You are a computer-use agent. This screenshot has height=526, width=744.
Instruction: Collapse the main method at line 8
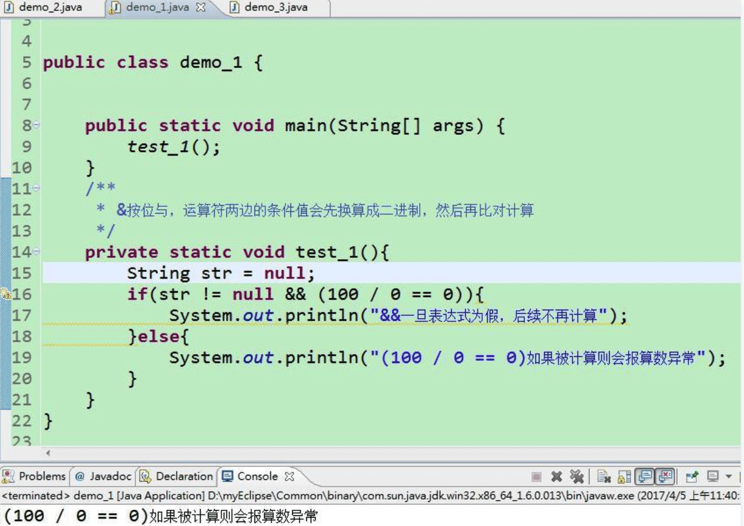pyautogui.click(x=37, y=125)
